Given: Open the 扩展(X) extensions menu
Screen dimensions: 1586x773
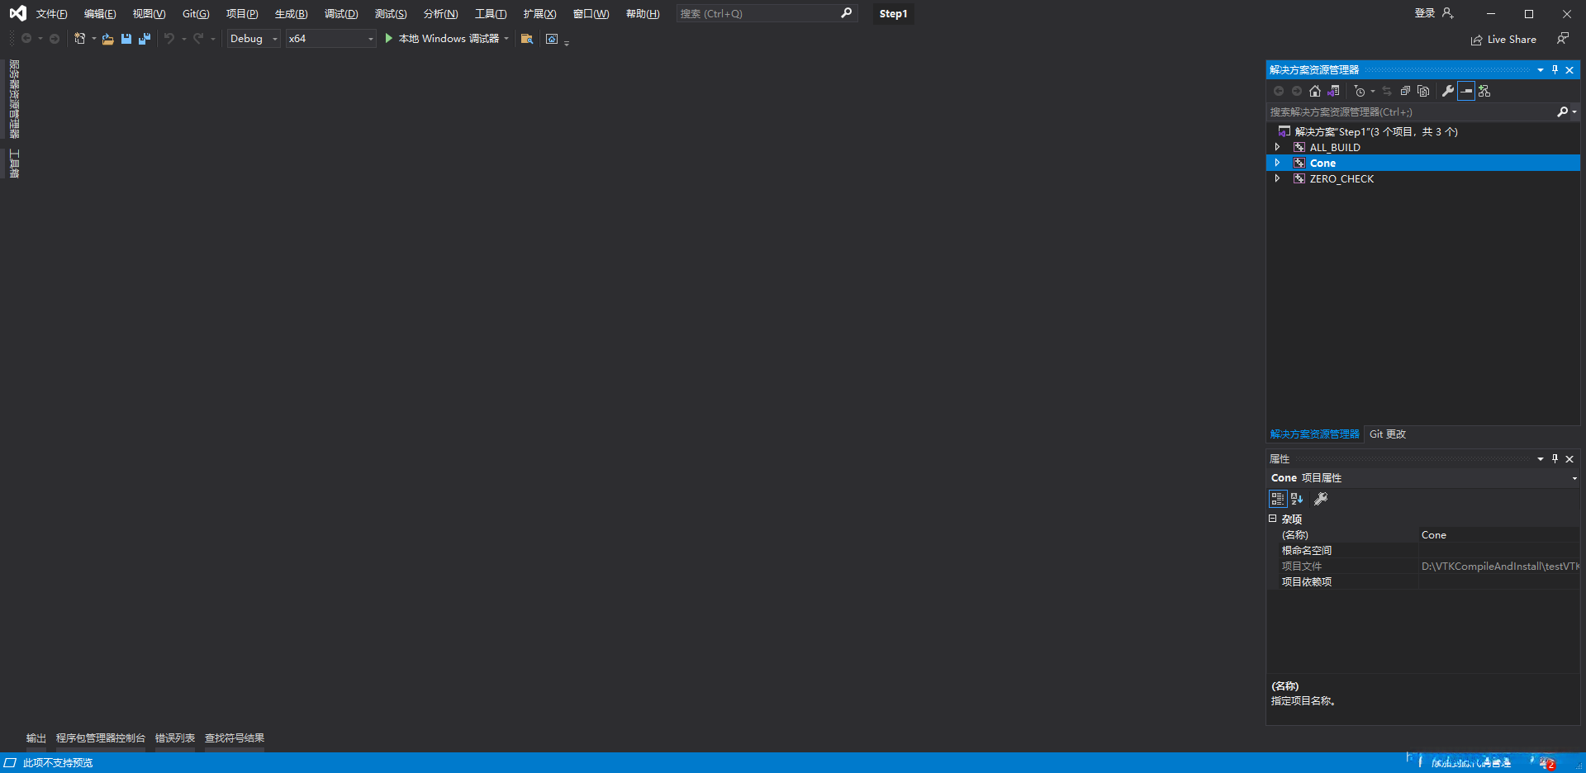Looking at the screenshot, I should (539, 14).
